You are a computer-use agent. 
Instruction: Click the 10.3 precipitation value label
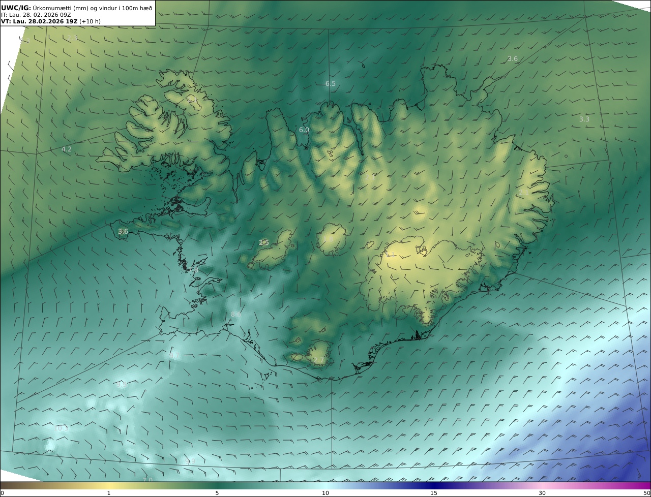(61, 428)
